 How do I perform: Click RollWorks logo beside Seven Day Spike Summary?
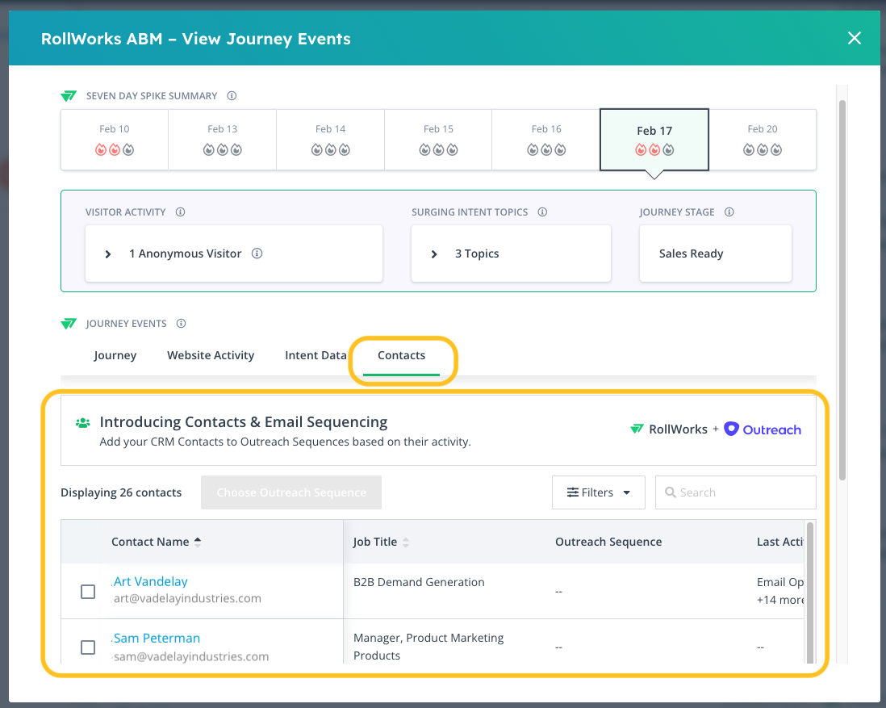click(69, 95)
